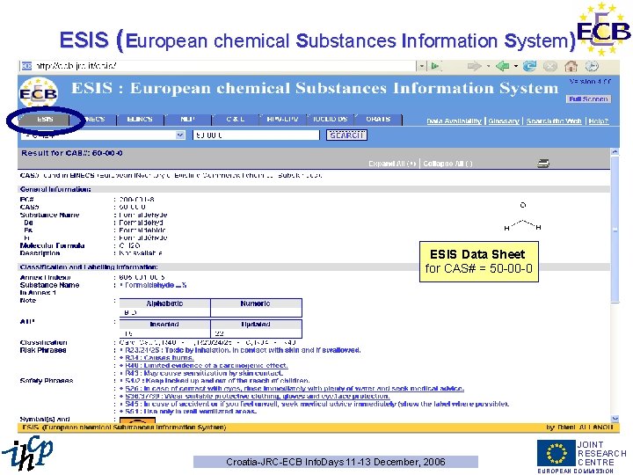Click the ECB logo in the ESIS banner
This screenshot has width=633, height=475.
click(x=39, y=92)
